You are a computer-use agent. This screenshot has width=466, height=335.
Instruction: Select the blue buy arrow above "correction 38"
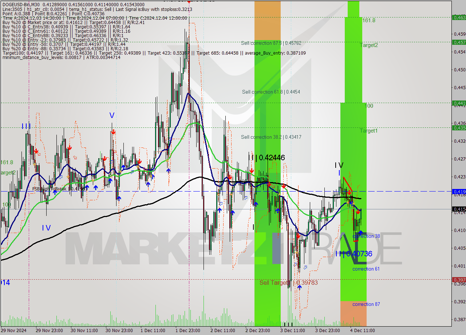click(x=361, y=232)
